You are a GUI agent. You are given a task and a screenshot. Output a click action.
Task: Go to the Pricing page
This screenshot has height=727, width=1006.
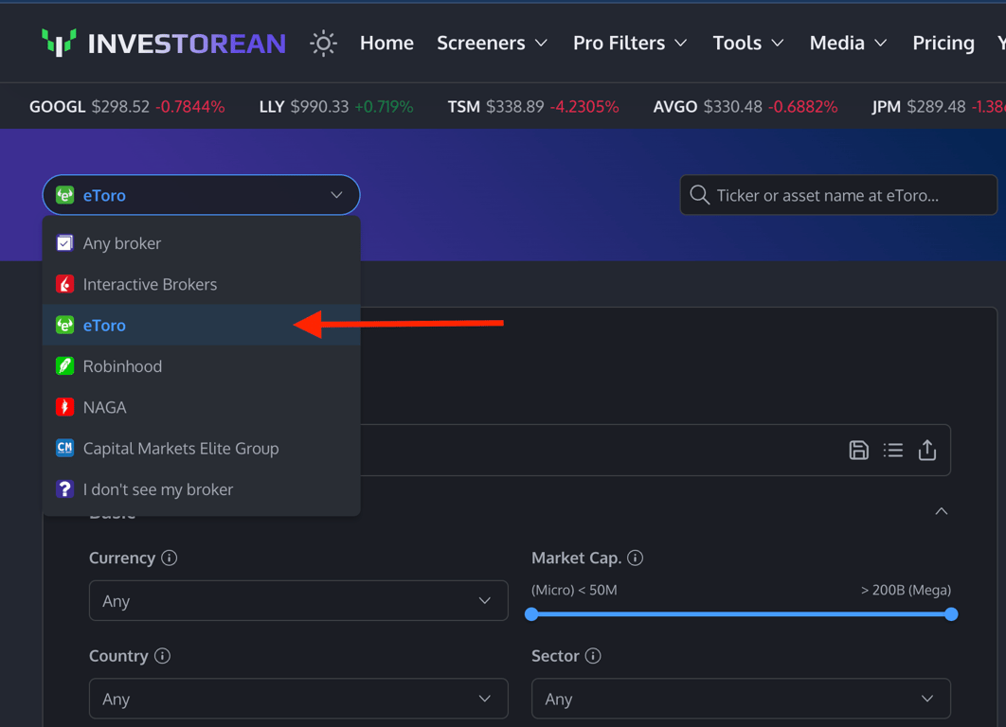[x=943, y=43]
